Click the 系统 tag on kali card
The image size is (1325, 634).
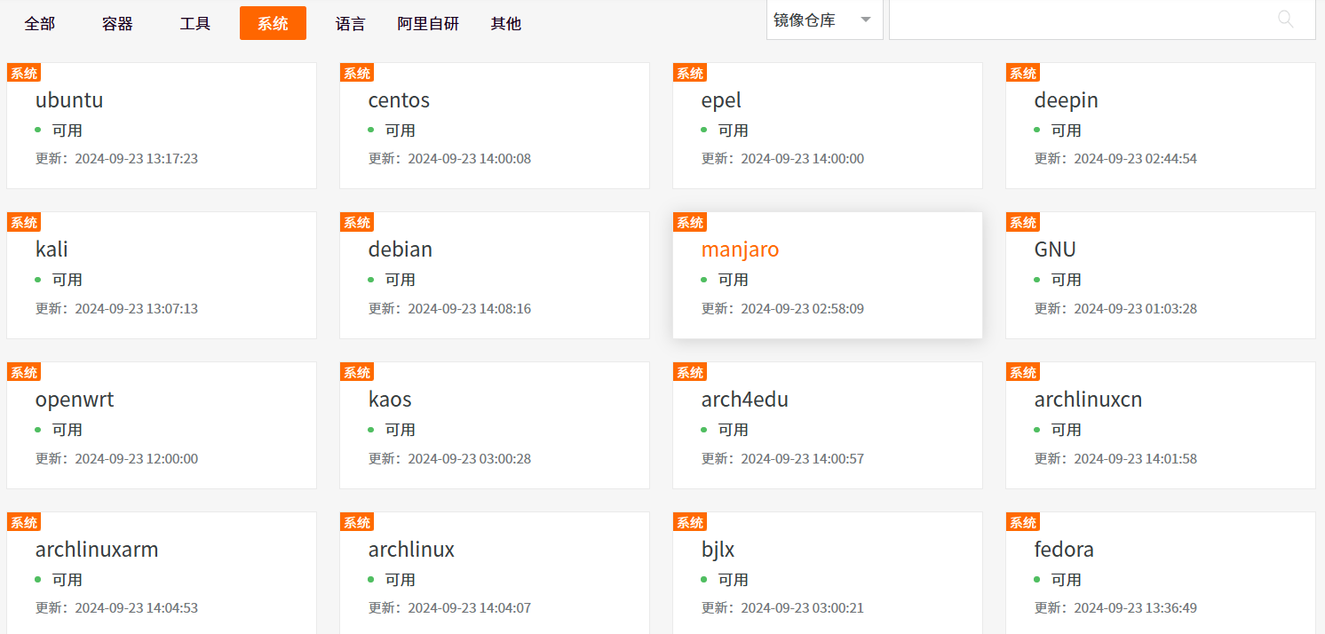[24, 223]
